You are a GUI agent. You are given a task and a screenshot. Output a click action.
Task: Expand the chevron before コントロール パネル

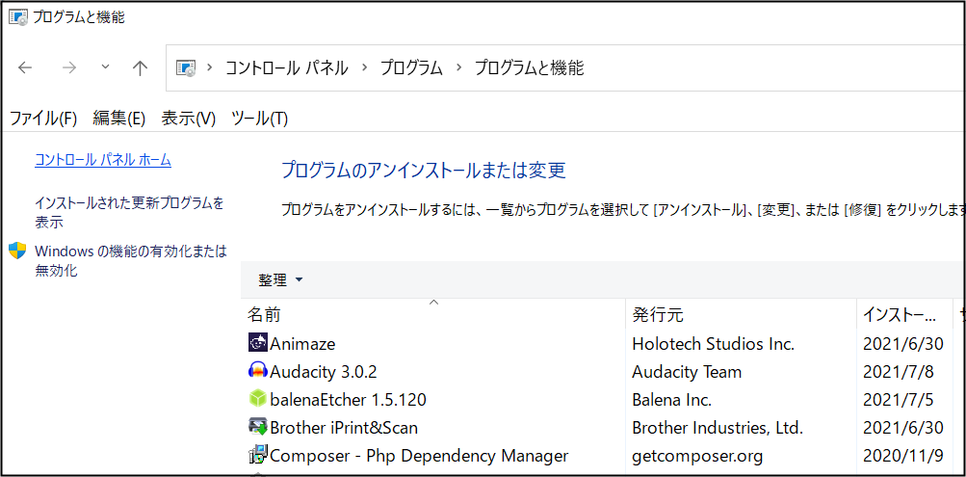[210, 67]
